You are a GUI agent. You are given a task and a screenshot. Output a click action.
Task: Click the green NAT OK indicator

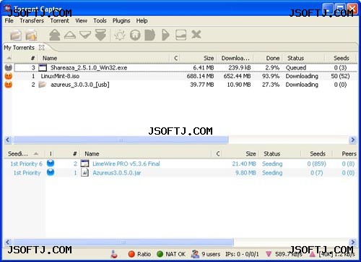pos(171,254)
